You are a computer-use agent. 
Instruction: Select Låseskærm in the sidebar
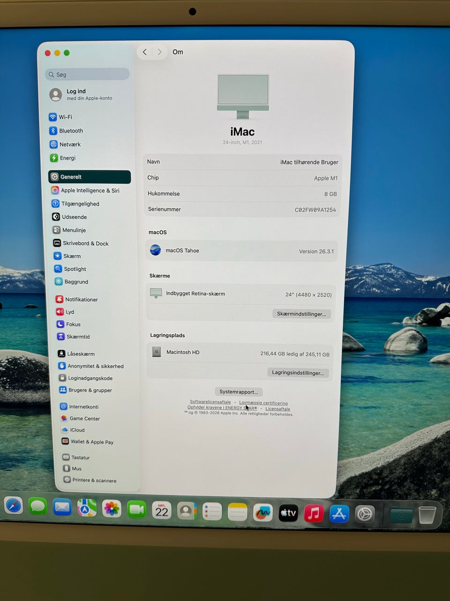coord(76,354)
